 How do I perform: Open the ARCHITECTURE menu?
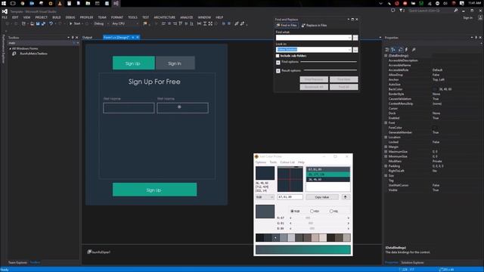click(x=165, y=17)
